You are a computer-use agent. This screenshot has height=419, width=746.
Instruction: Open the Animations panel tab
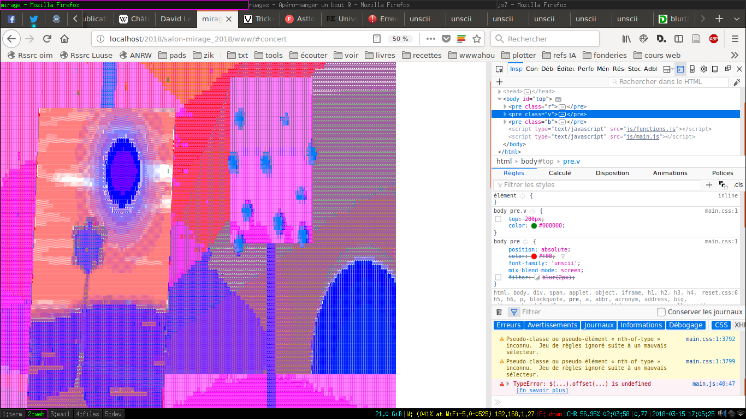tap(670, 173)
